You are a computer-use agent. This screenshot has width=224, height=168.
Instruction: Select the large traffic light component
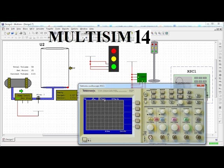(114, 59)
